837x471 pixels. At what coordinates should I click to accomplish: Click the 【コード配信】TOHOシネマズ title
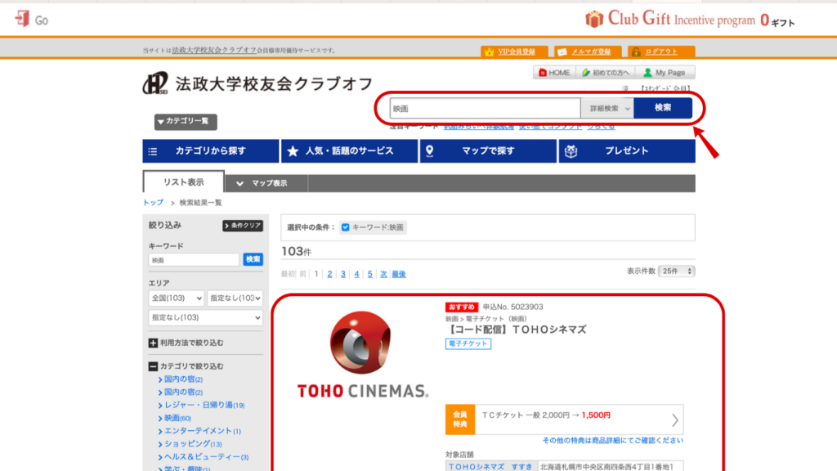(x=517, y=330)
